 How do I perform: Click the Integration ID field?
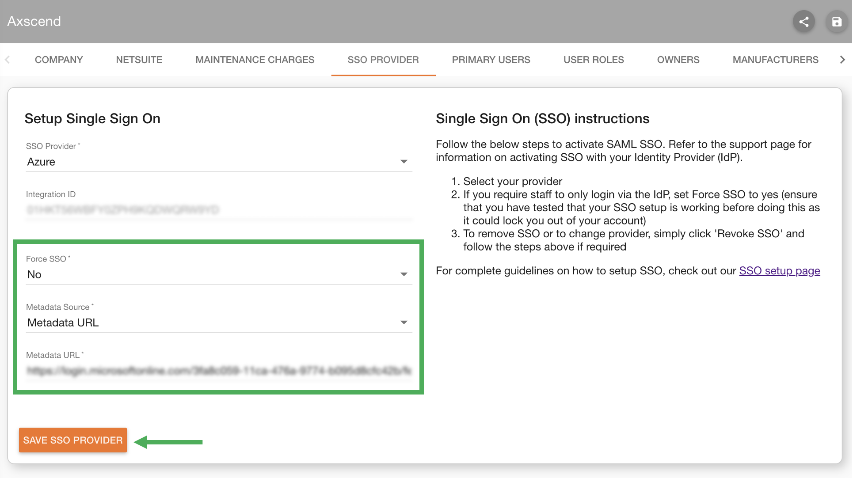pos(219,209)
